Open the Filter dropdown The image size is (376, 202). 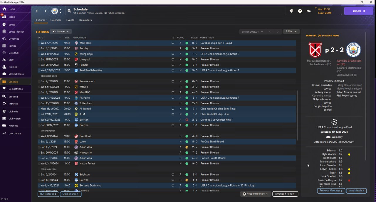click(291, 31)
